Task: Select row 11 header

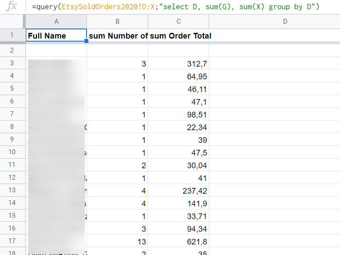Action: tap(12, 165)
